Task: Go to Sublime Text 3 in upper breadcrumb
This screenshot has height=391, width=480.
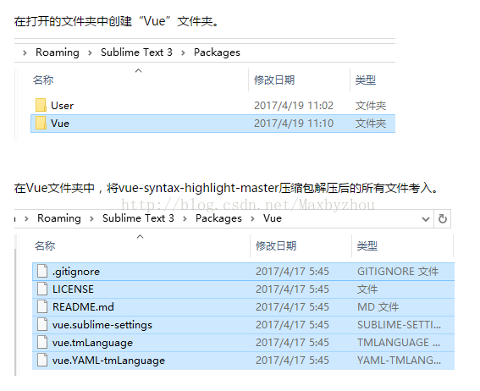Action: click(136, 52)
